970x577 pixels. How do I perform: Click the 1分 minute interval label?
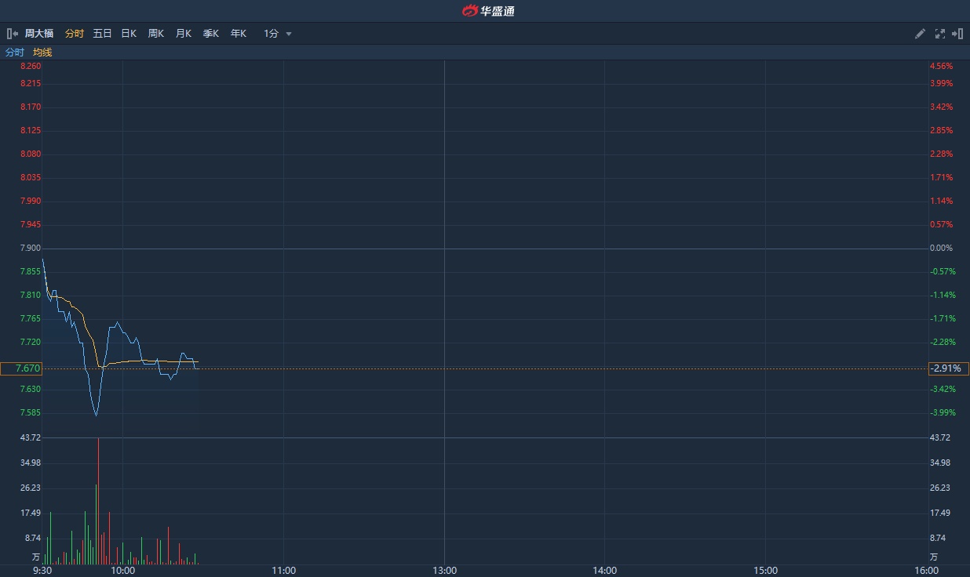pyautogui.click(x=271, y=34)
